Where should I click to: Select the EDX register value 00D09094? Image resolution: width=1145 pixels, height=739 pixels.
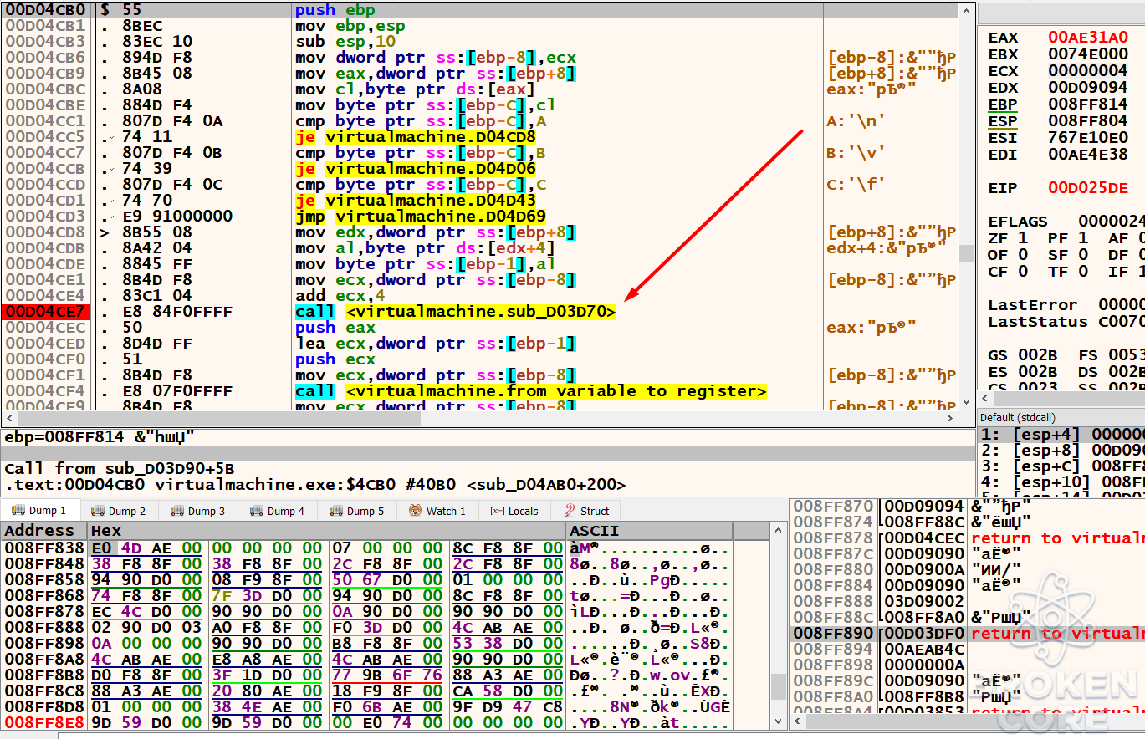pos(1088,88)
